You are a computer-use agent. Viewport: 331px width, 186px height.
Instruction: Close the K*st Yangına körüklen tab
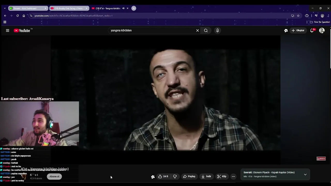click(127, 8)
